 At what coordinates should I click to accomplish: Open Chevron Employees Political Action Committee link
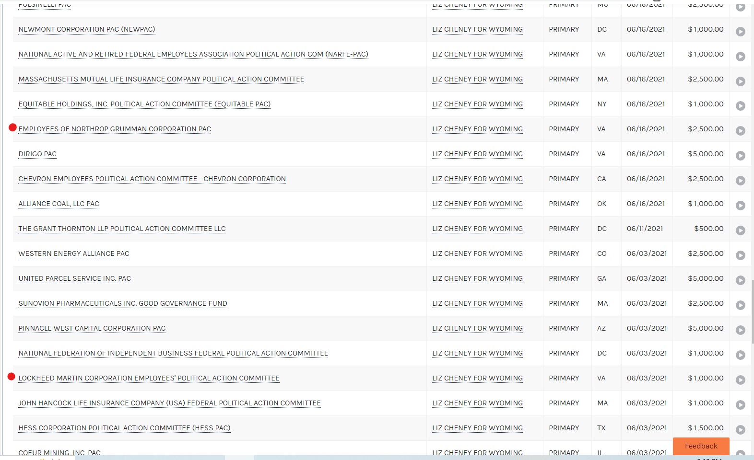pos(152,179)
